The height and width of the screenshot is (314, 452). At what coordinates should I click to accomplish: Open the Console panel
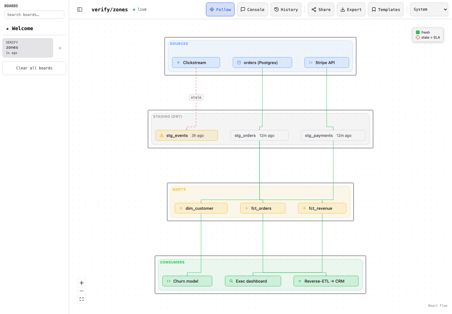(252, 9)
